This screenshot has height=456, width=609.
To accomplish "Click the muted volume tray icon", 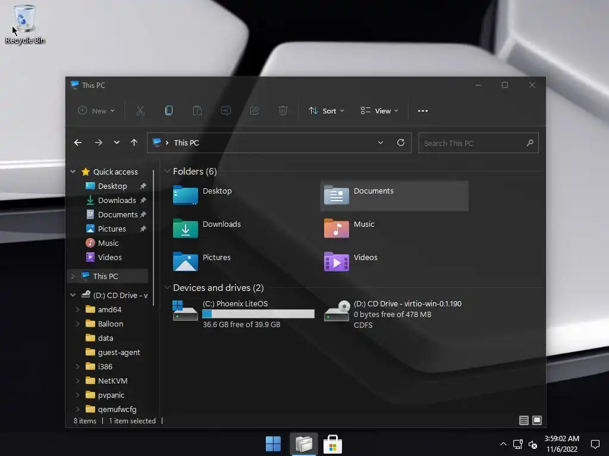I will pos(533,444).
